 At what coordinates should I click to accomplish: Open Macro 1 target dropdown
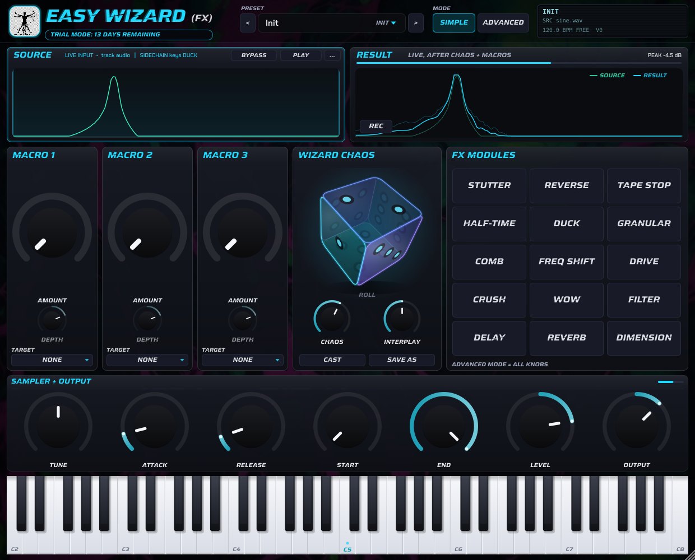pyautogui.click(x=52, y=360)
